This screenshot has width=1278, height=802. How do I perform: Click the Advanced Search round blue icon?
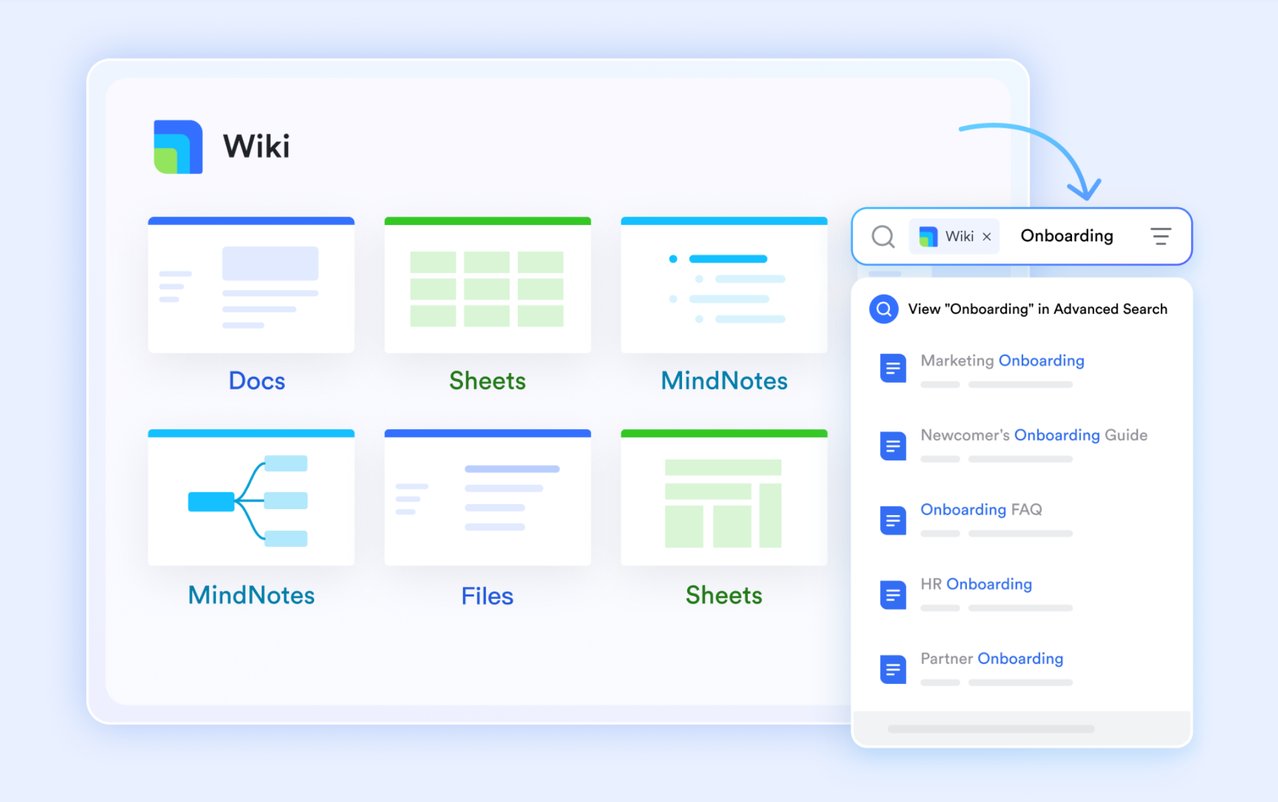[884, 309]
